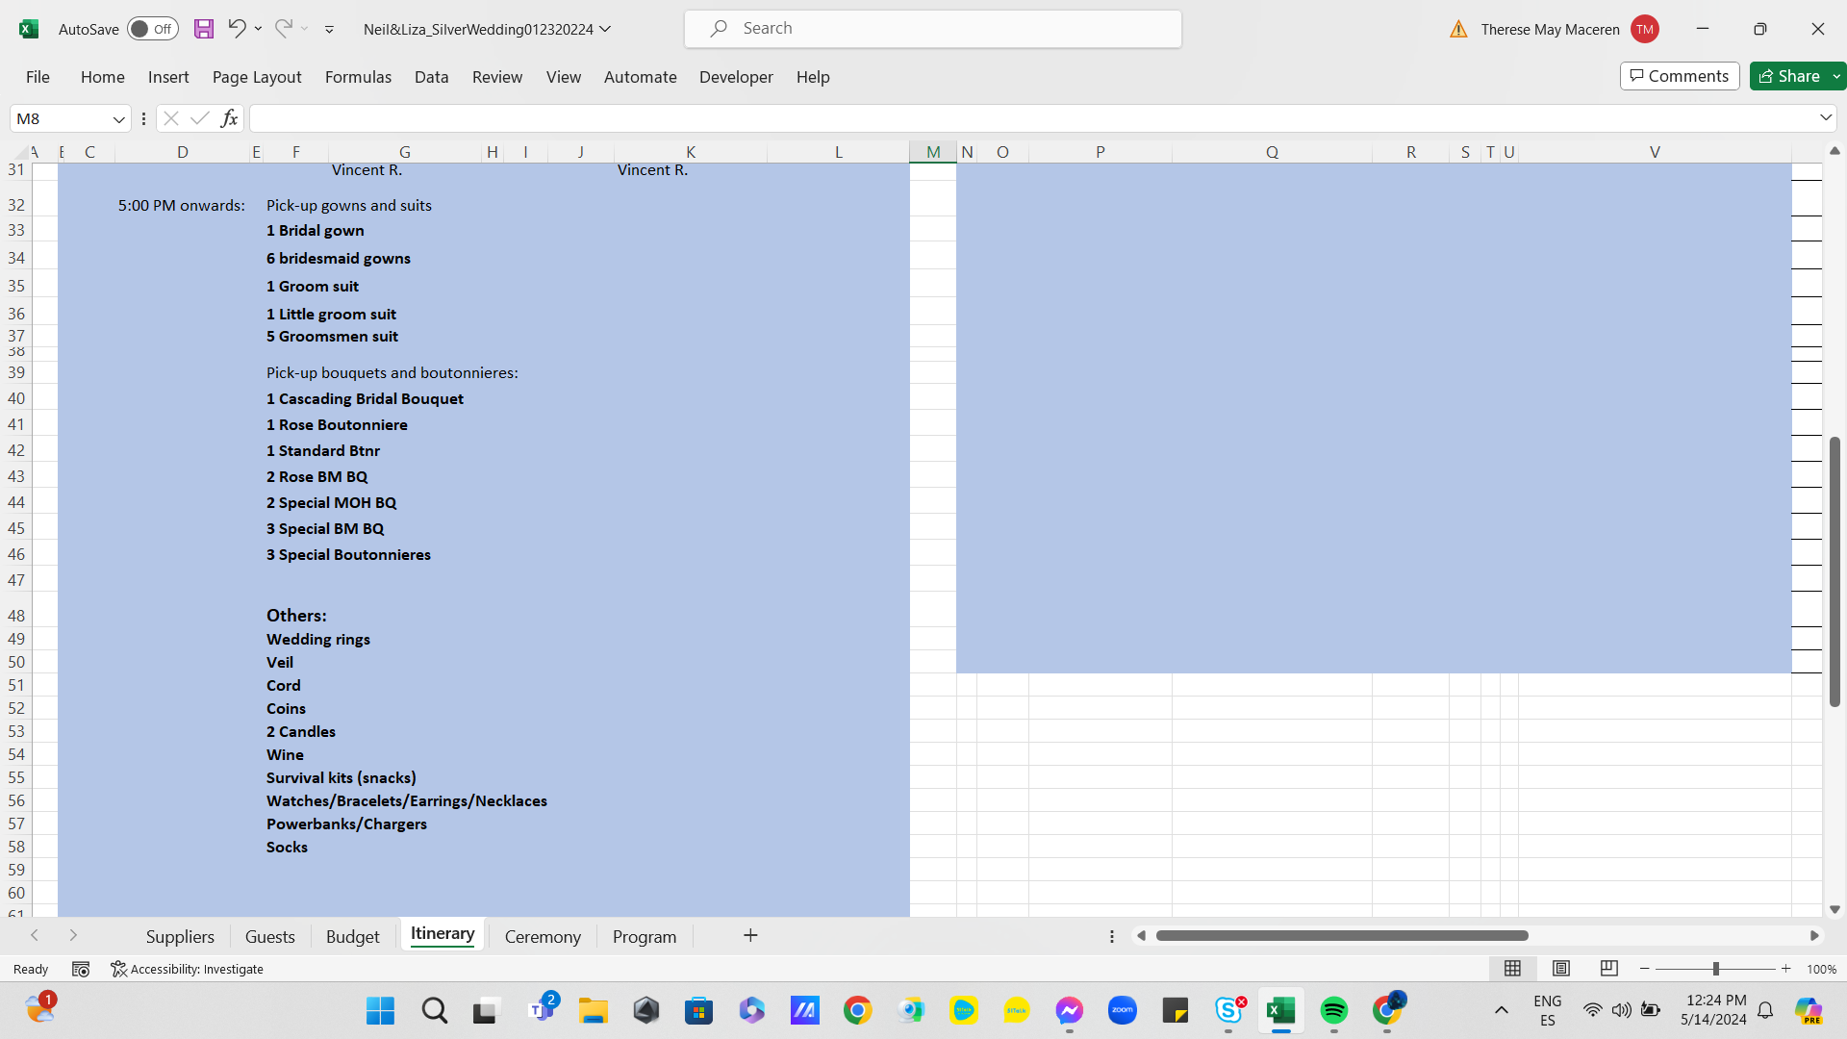Switch to the Budget sheet tab
This screenshot has width=1847, height=1039.
pyautogui.click(x=352, y=937)
